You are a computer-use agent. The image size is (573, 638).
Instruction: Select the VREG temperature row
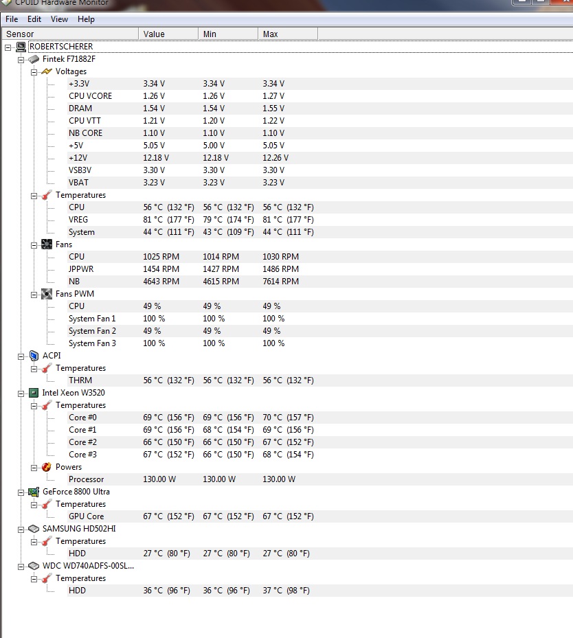click(x=320, y=220)
